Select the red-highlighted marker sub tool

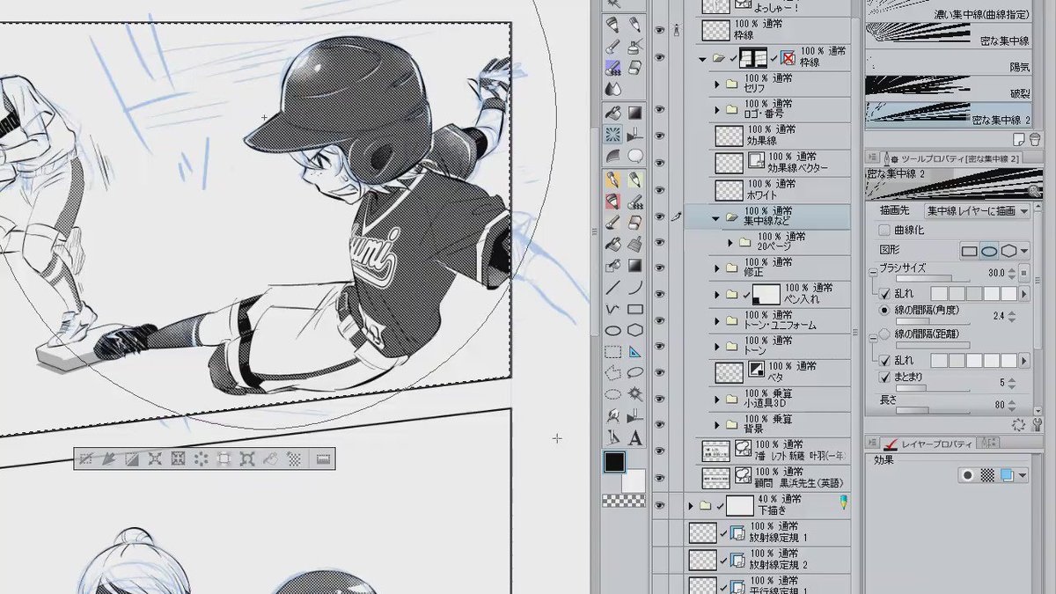613,202
